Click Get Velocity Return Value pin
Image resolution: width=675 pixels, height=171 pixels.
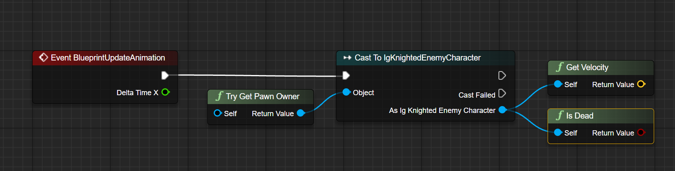tap(641, 84)
